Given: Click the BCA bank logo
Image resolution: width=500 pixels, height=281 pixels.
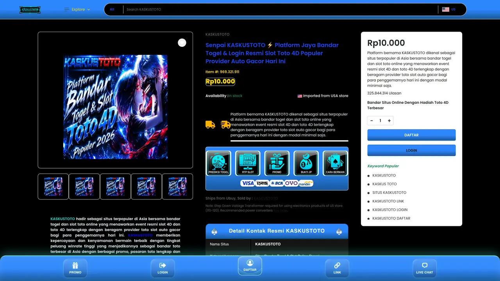Looking at the screenshot, I should 277,183.
